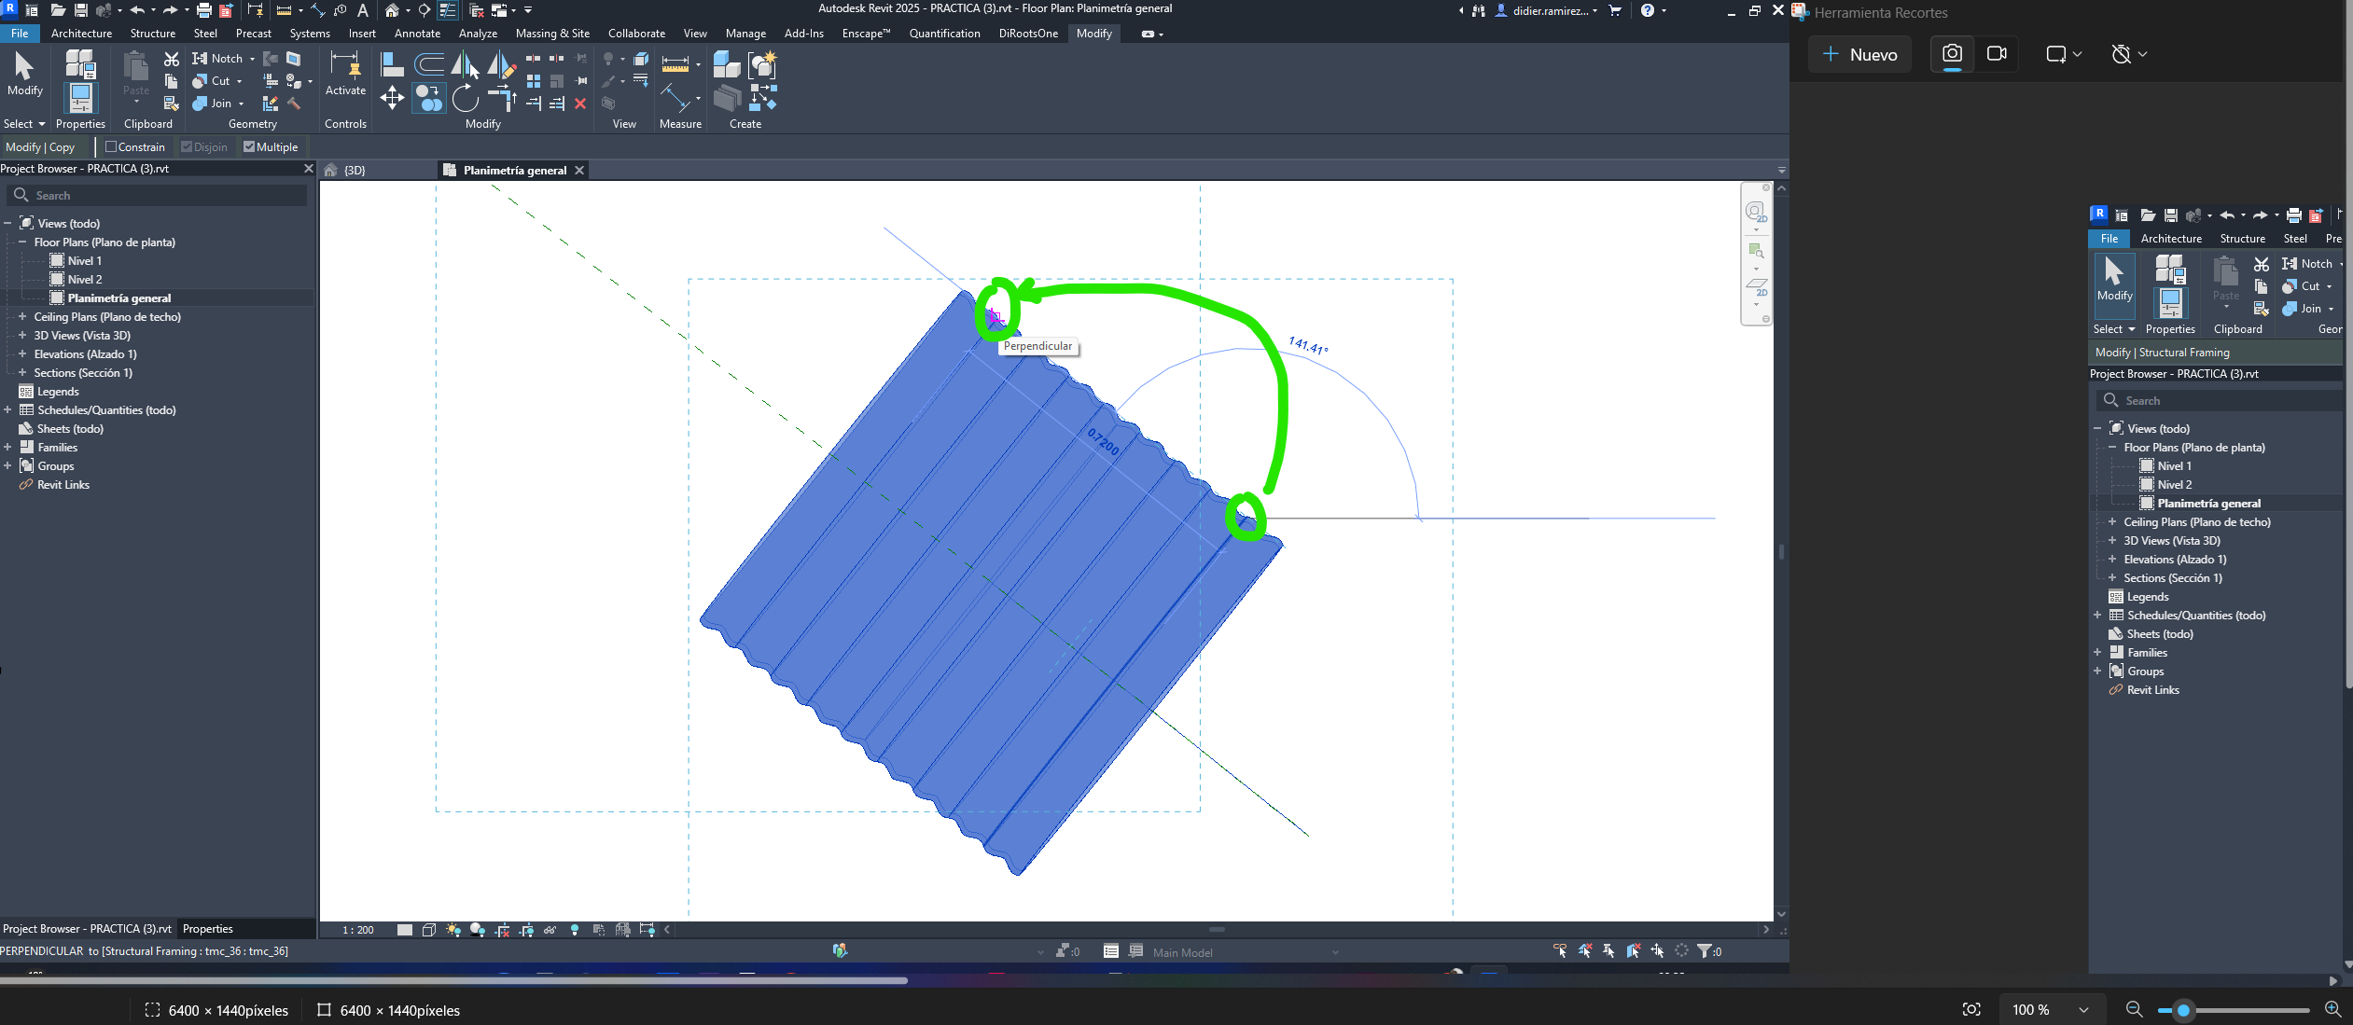Open the File menu
This screenshot has width=2353, height=1025.
[x=20, y=33]
